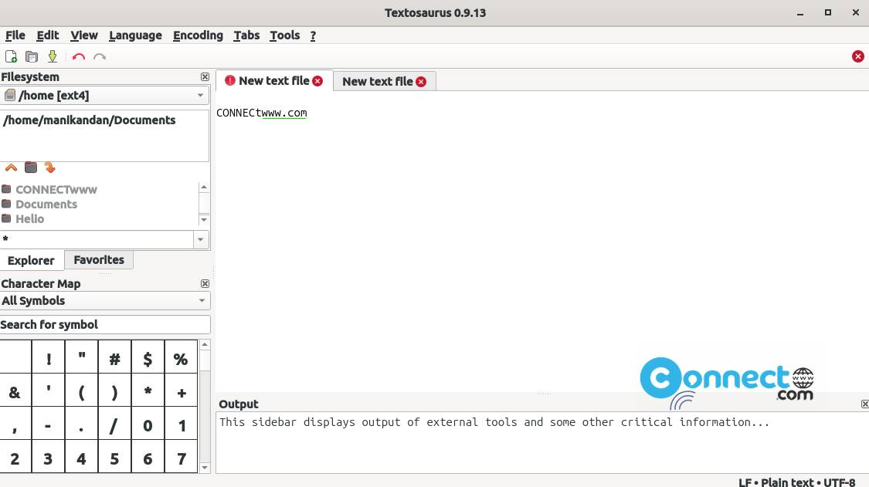Undo the last edit with red arrow
This screenshot has width=869, height=487.
(79, 56)
